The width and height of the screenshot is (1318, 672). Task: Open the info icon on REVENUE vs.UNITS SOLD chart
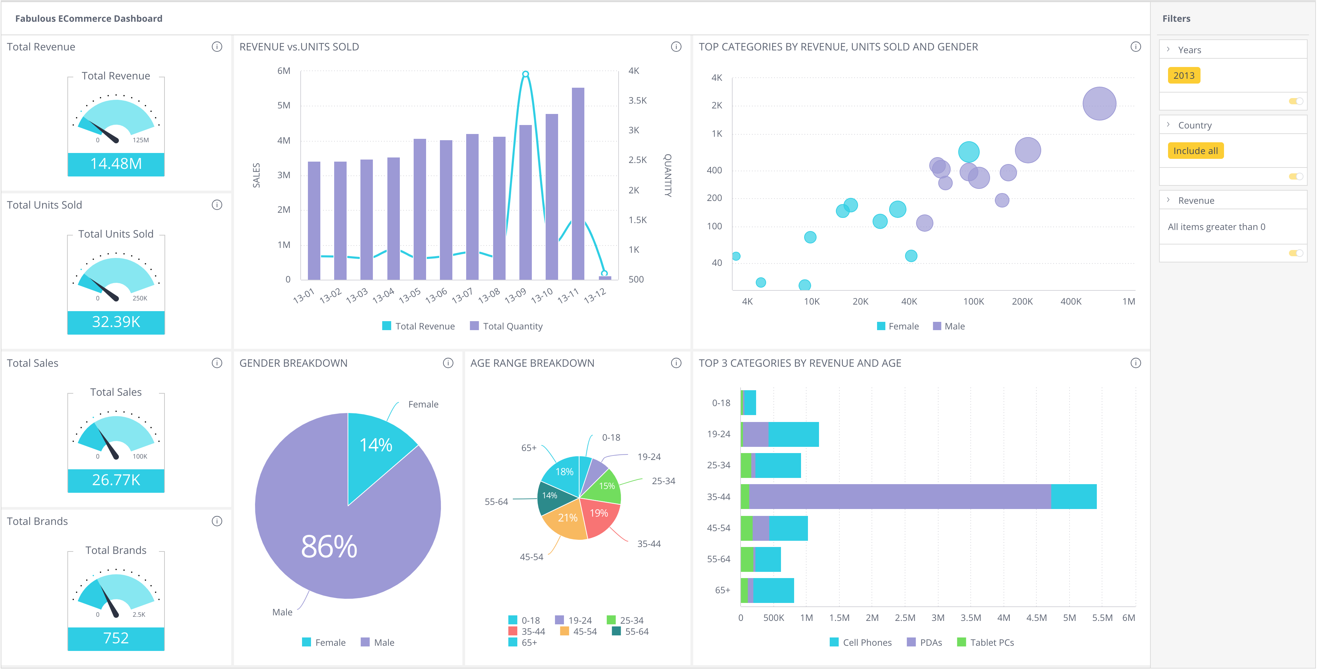point(676,47)
